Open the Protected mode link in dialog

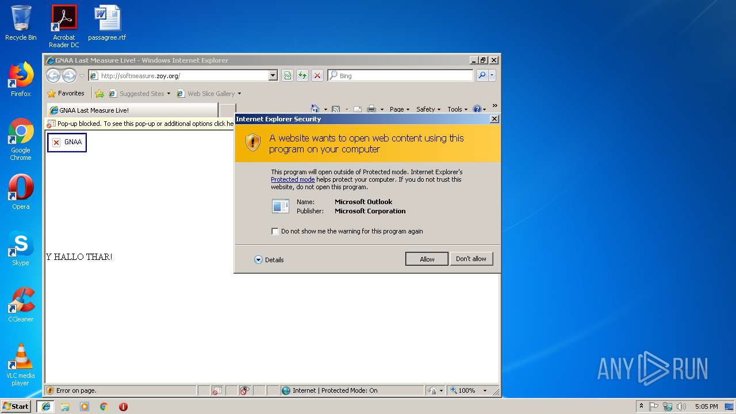pos(293,179)
